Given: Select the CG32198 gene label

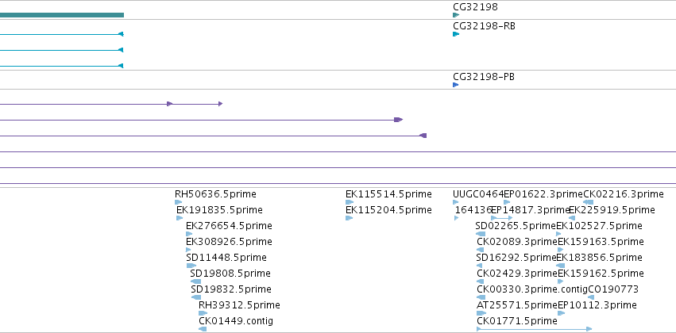Looking at the screenshot, I should [x=475, y=7].
